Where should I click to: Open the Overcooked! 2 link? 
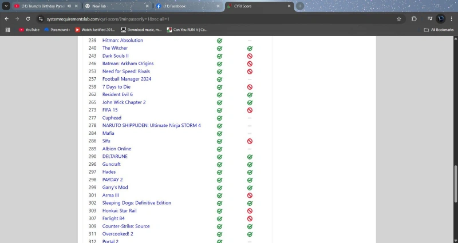118,234
